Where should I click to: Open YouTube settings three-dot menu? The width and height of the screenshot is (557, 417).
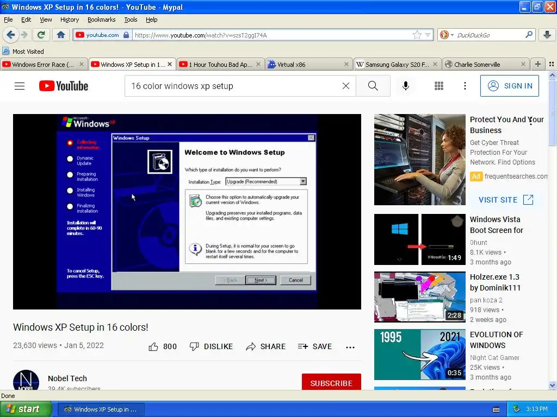(465, 86)
